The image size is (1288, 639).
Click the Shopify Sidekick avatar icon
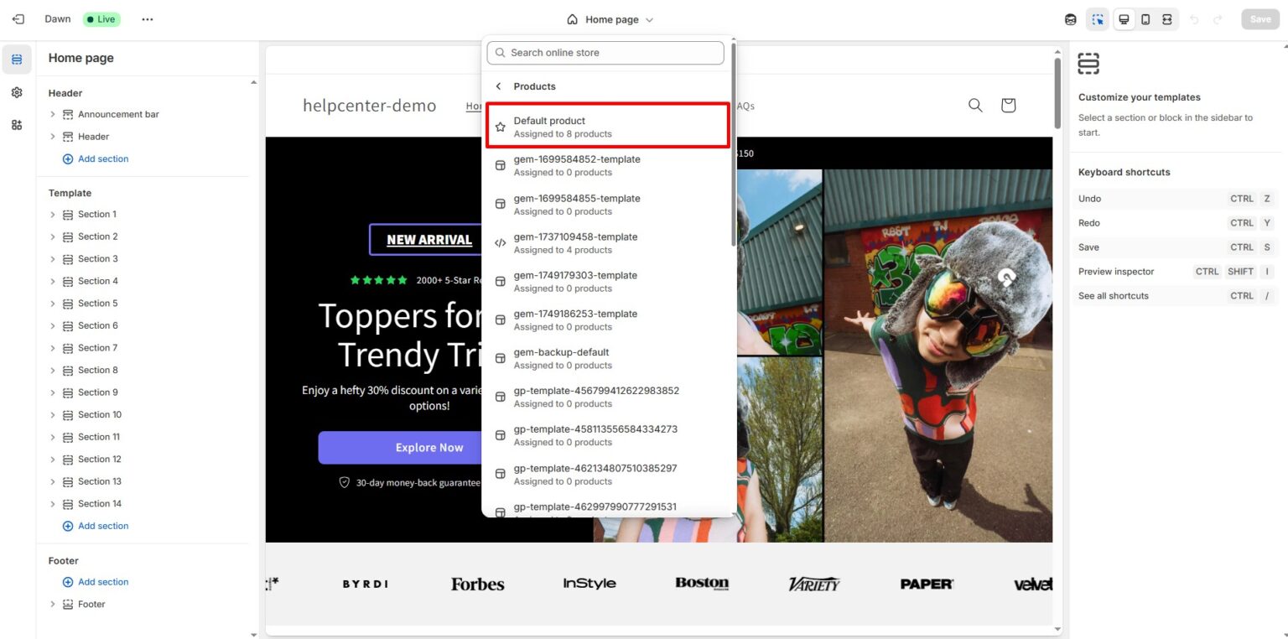1071,19
